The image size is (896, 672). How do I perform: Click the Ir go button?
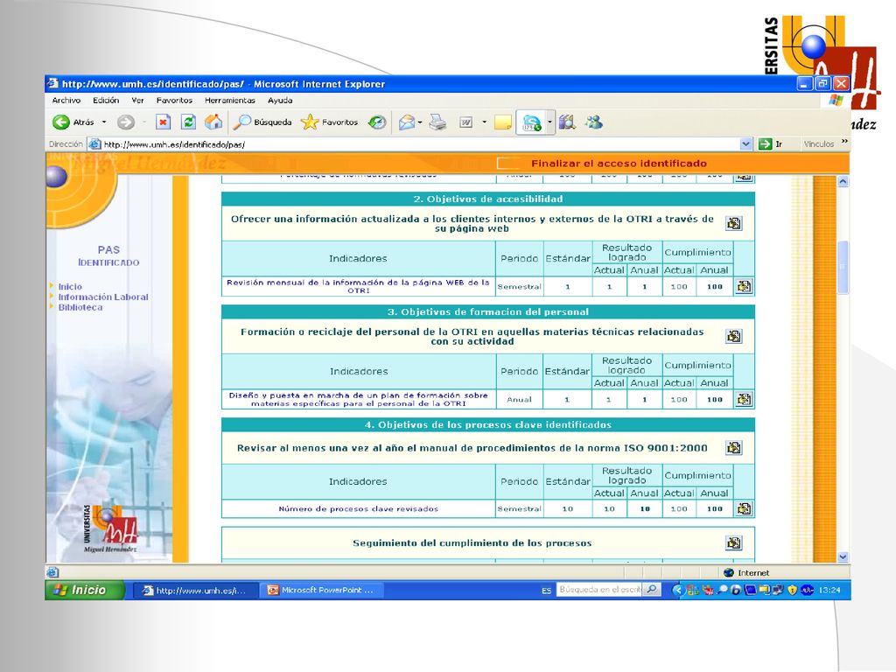(770, 144)
